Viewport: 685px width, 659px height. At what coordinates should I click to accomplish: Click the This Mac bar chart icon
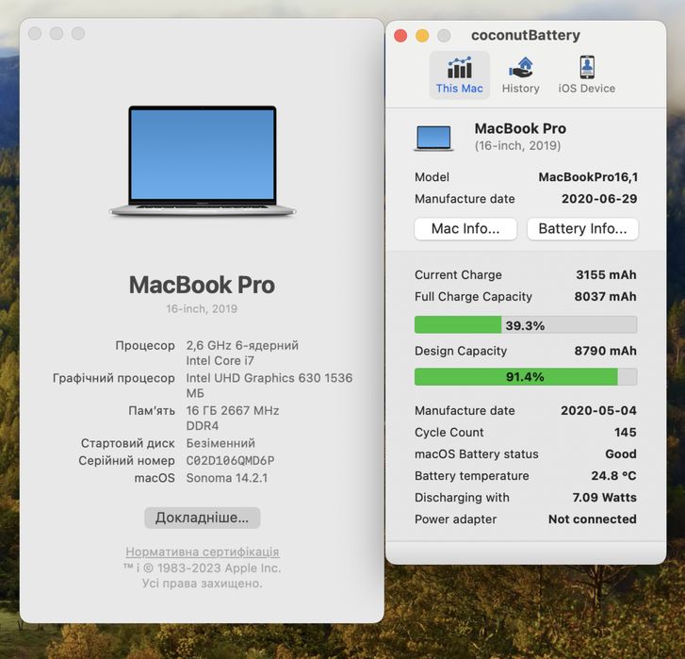click(x=459, y=67)
